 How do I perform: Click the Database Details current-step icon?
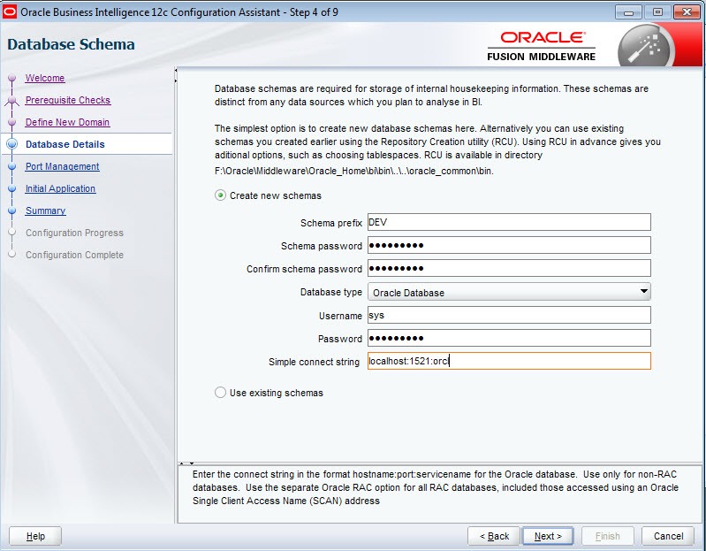tap(12, 144)
